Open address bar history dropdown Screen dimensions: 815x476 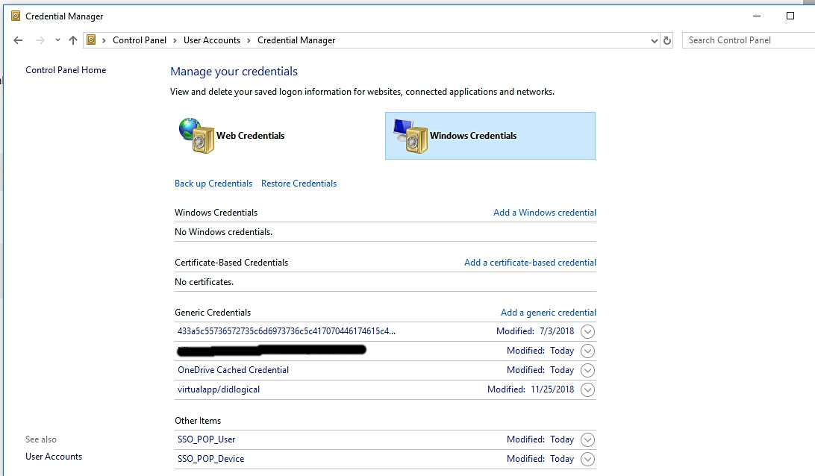[654, 40]
